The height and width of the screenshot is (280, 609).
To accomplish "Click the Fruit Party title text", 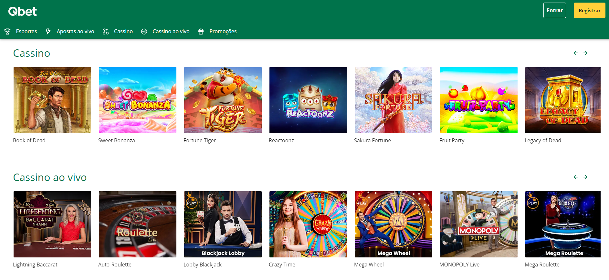I will [x=452, y=140].
